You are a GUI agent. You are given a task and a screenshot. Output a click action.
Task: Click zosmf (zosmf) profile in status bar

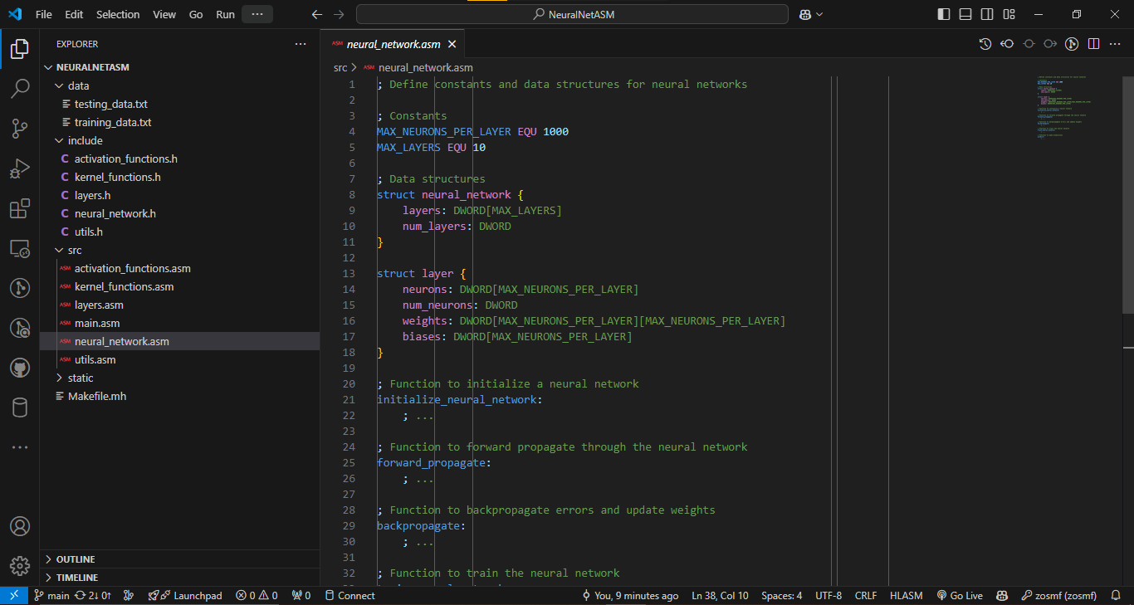click(x=1058, y=595)
